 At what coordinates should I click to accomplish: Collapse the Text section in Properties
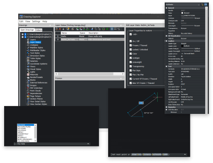166,66
